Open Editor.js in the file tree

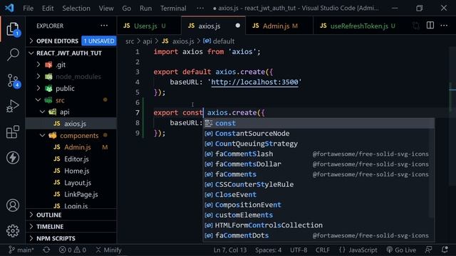pyautogui.click(x=71, y=159)
